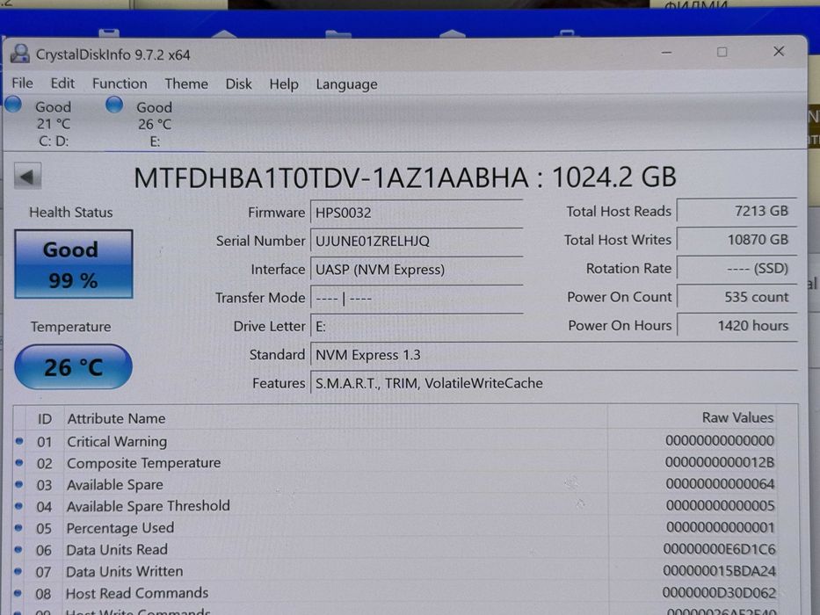Click the Power On Hours value 1420 hours
820x615 pixels.
tap(737, 325)
